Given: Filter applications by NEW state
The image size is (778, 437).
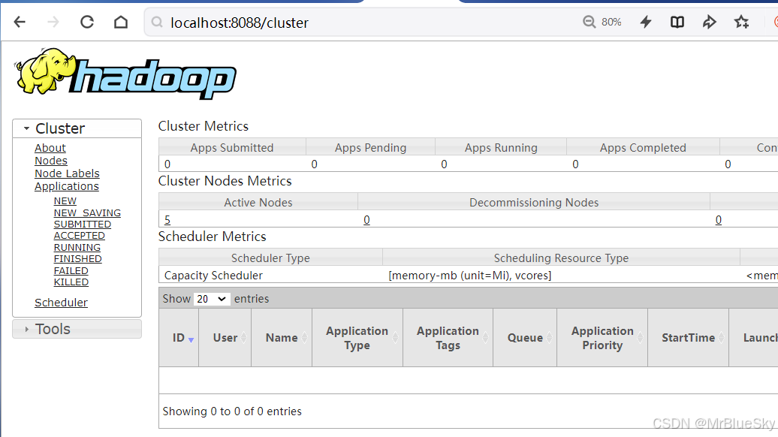Looking at the screenshot, I should pos(65,201).
